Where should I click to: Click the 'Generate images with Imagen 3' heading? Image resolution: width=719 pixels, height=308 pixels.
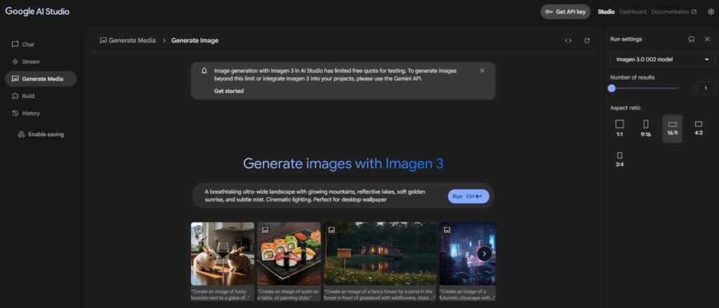pyautogui.click(x=343, y=163)
